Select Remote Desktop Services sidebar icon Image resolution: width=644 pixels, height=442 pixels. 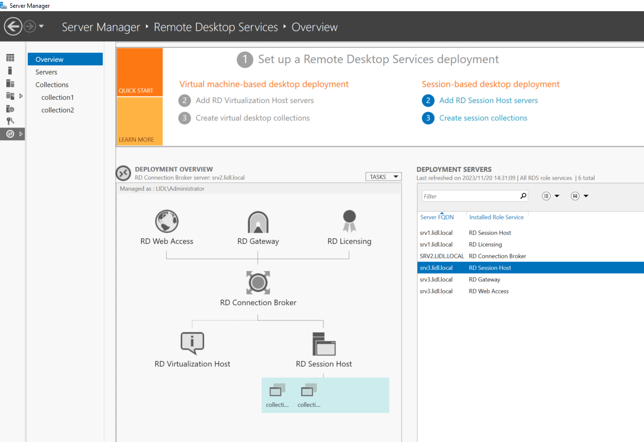[10, 134]
